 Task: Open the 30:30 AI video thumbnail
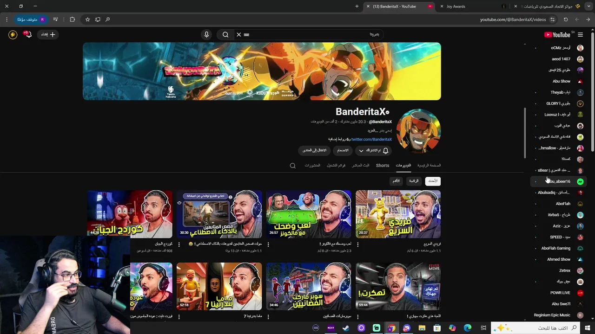coord(219,214)
